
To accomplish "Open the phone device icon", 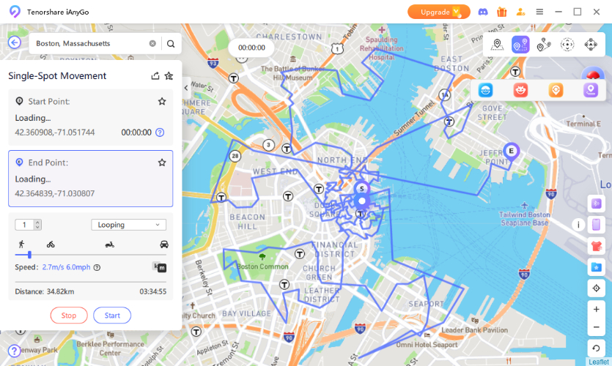I will (x=596, y=225).
